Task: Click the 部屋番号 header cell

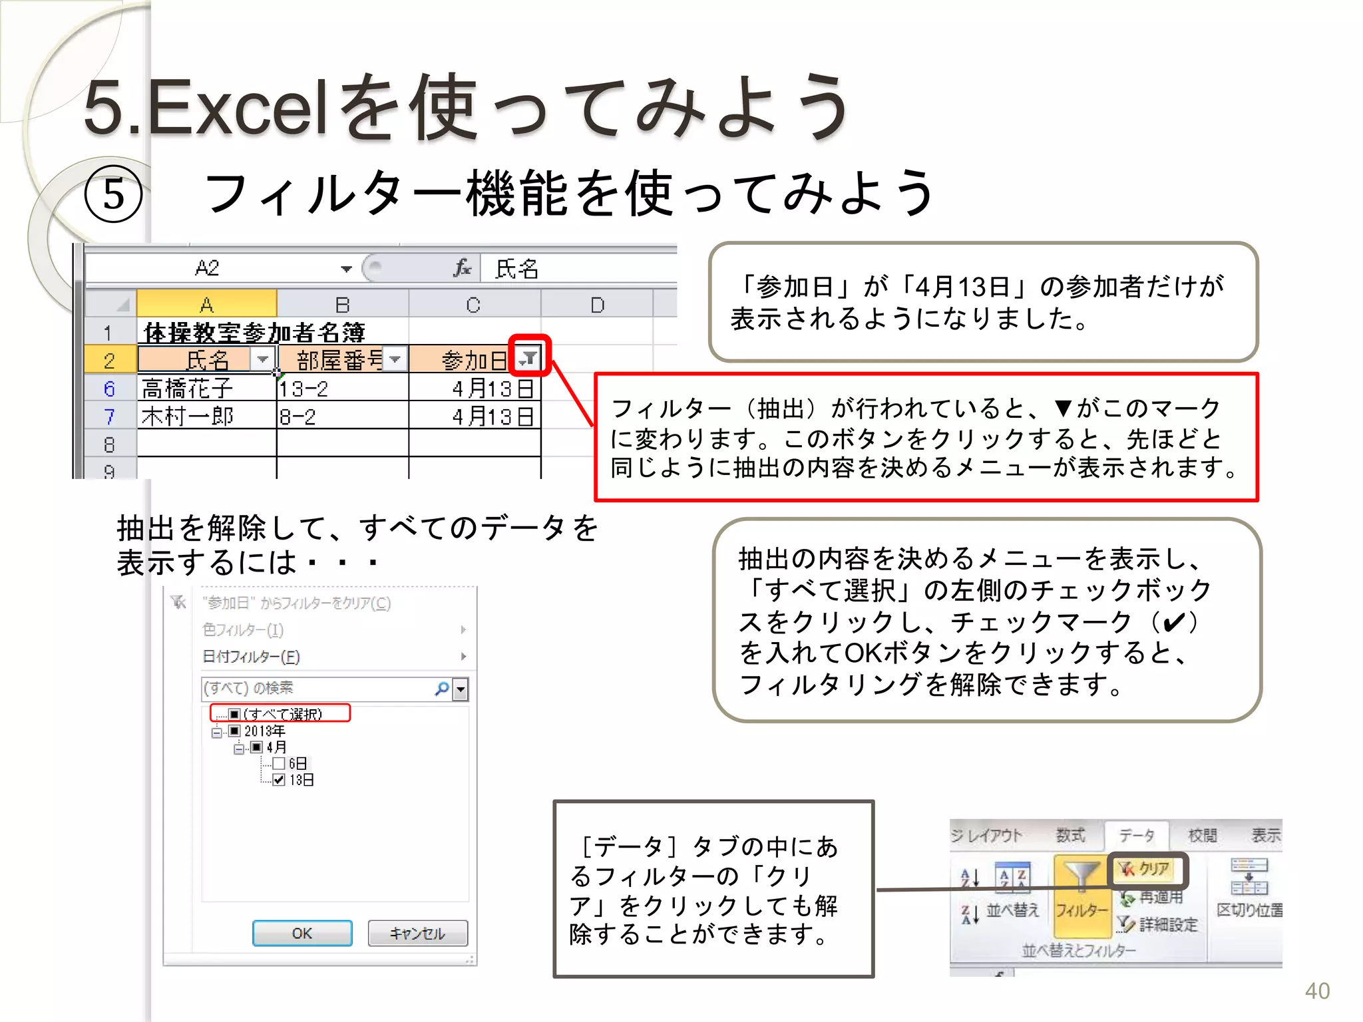Action: click(342, 360)
